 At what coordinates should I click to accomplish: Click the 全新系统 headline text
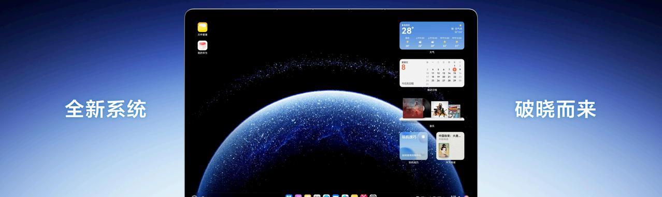pos(106,109)
